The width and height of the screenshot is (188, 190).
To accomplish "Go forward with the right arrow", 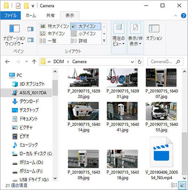I will click(18, 62).
